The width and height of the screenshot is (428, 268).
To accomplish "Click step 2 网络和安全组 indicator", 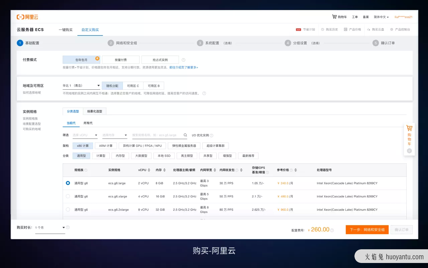I will [x=122, y=43].
